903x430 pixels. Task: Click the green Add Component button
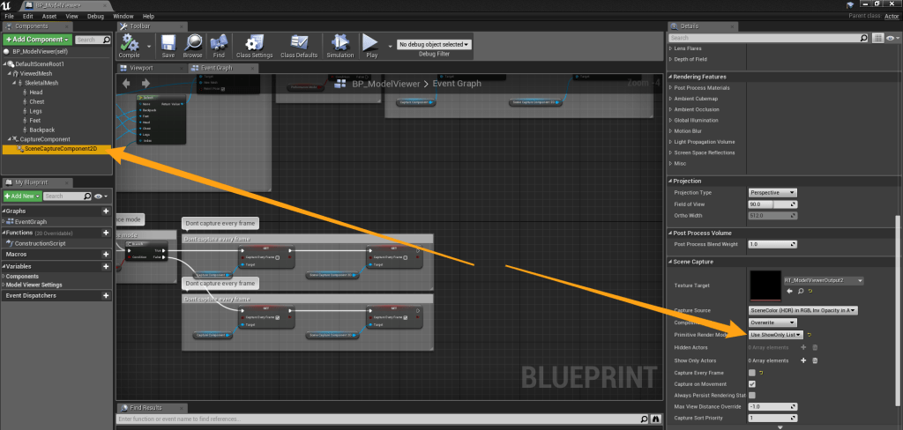coord(36,40)
